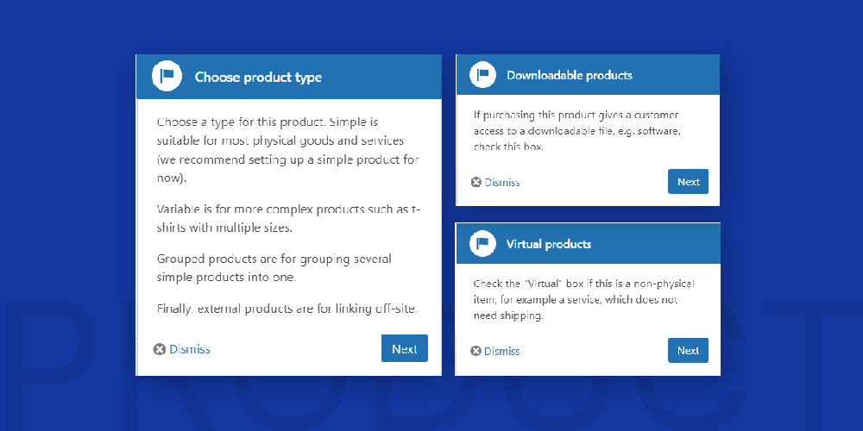The height and width of the screenshot is (431, 863).
Task: Click the external products linking off-site sentence
Action: pyautogui.click(x=287, y=309)
